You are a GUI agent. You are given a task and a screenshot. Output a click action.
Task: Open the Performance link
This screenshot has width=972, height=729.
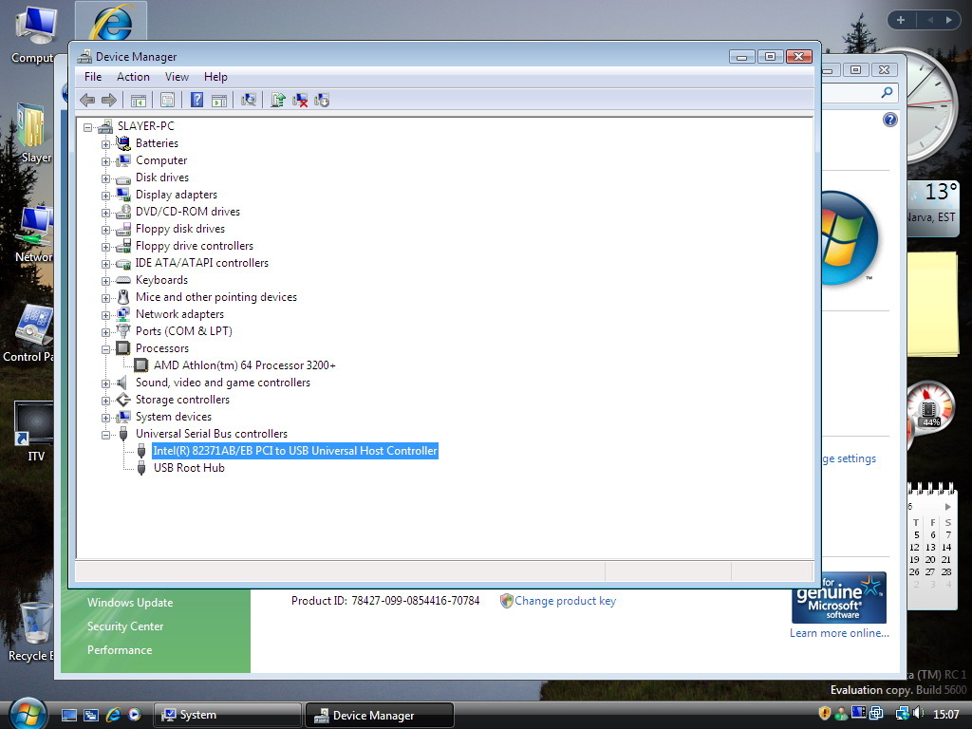(120, 649)
